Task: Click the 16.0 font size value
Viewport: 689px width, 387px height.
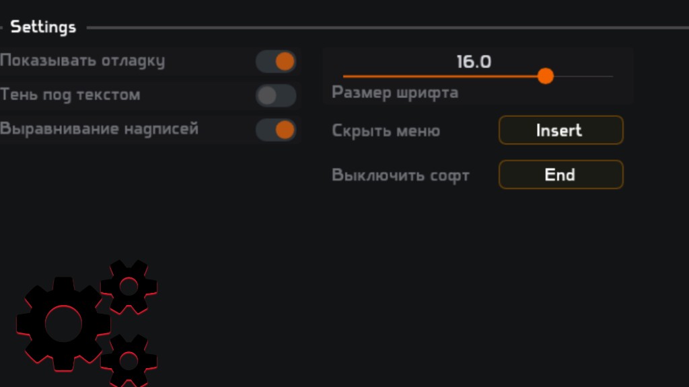Action: 474,62
